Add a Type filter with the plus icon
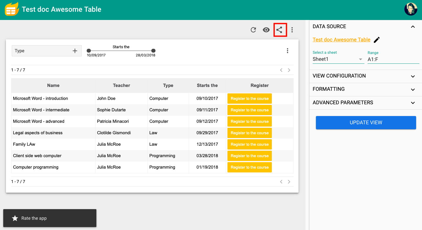 click(75, 51)
